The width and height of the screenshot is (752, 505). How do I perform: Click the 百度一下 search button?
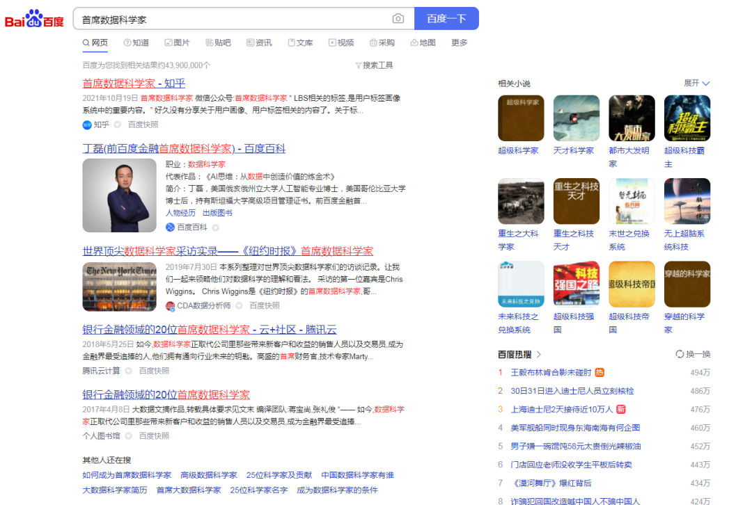click(x=446, y=18)
